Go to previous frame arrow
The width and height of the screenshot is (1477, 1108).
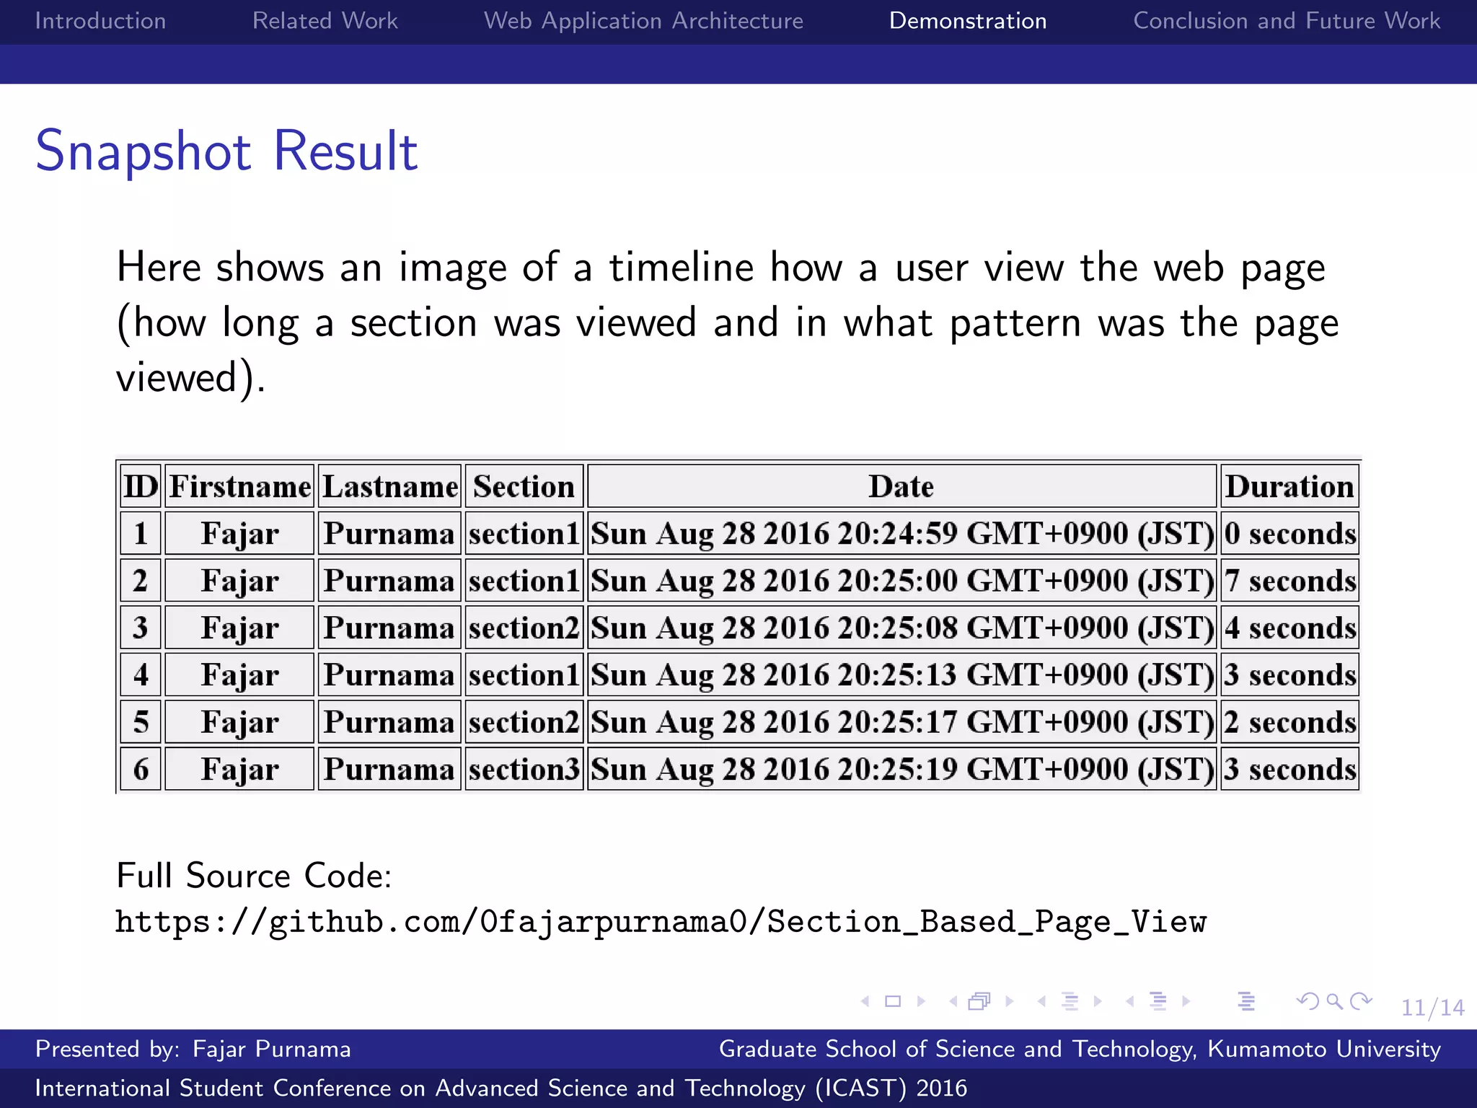coord(953,1001)
